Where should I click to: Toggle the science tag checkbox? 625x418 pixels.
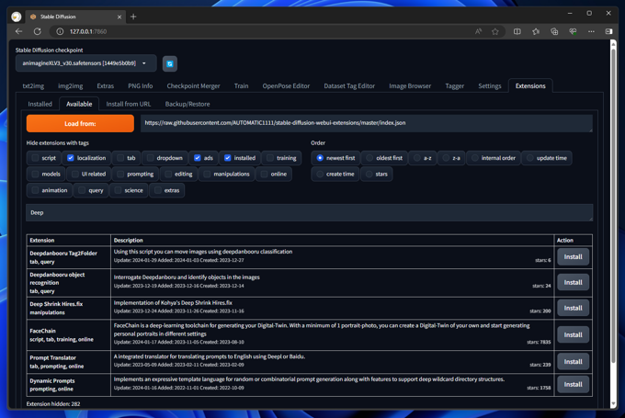[118, 190]
